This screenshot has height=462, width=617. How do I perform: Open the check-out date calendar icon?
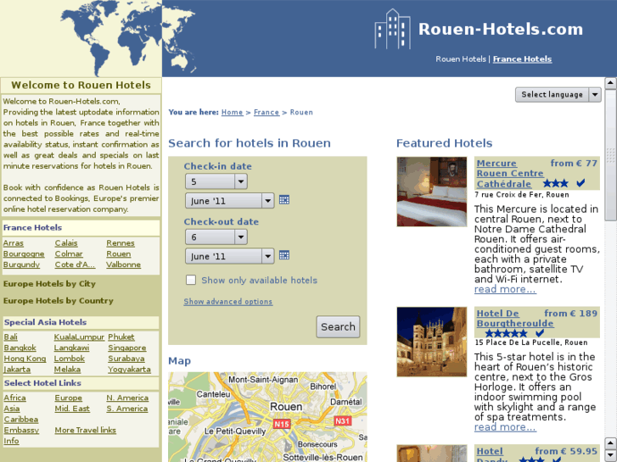(x=284, y=255)
